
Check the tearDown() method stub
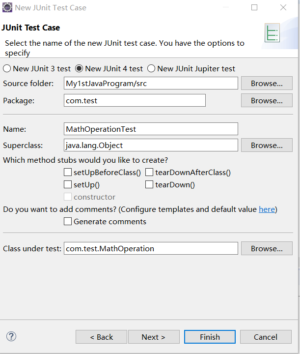click(x=149, y=185)
